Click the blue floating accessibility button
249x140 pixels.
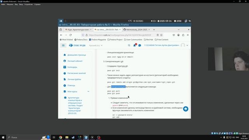pos(186,109)
